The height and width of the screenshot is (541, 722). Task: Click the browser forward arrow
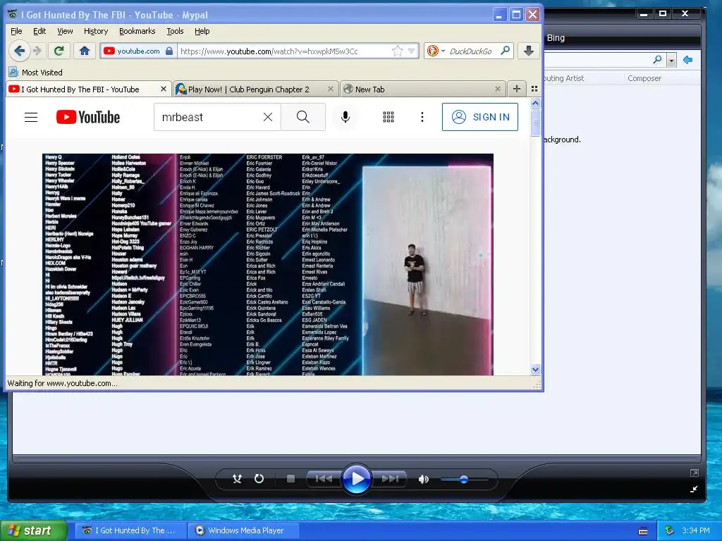tap(37, 51)
